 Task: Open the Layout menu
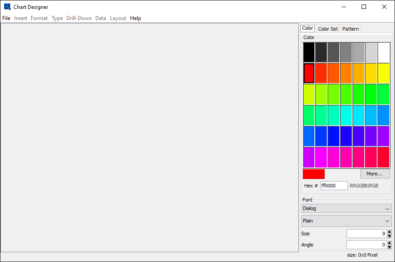click(118, 18)
